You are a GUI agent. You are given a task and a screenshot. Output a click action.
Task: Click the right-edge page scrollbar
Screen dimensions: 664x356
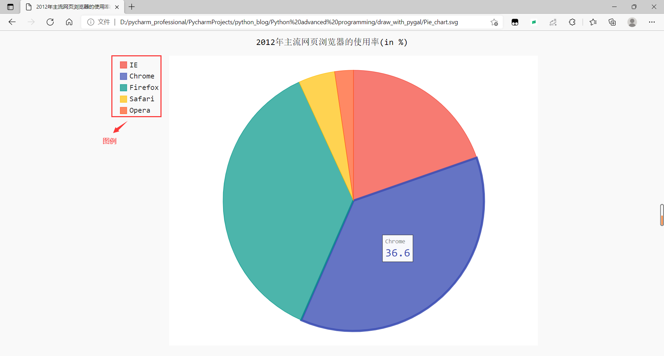tap(662, 215)
